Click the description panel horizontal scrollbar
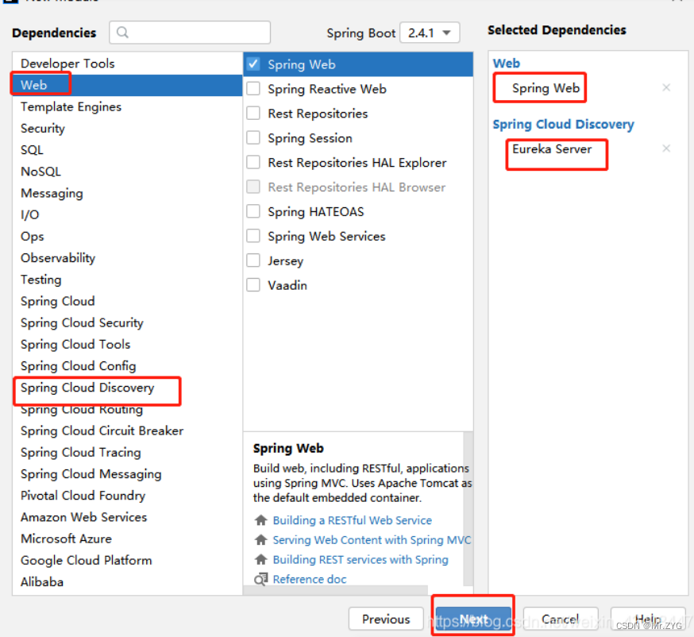This screenshot has height=637, width=694. coord(336,590)
